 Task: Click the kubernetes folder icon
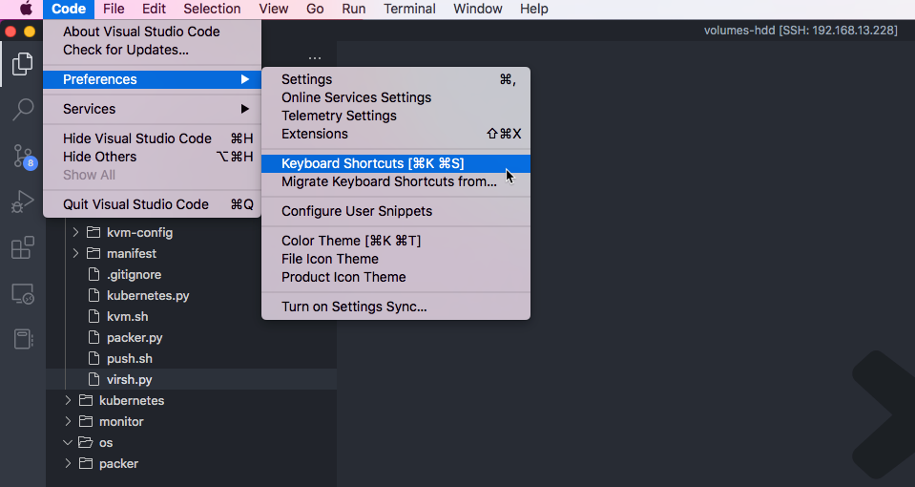tap(86, 400)
